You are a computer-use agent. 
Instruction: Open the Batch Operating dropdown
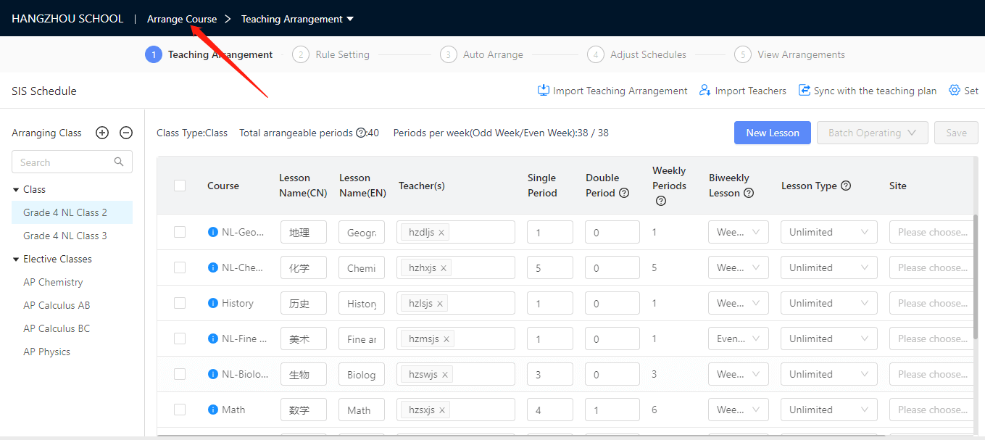click(873, 133)
